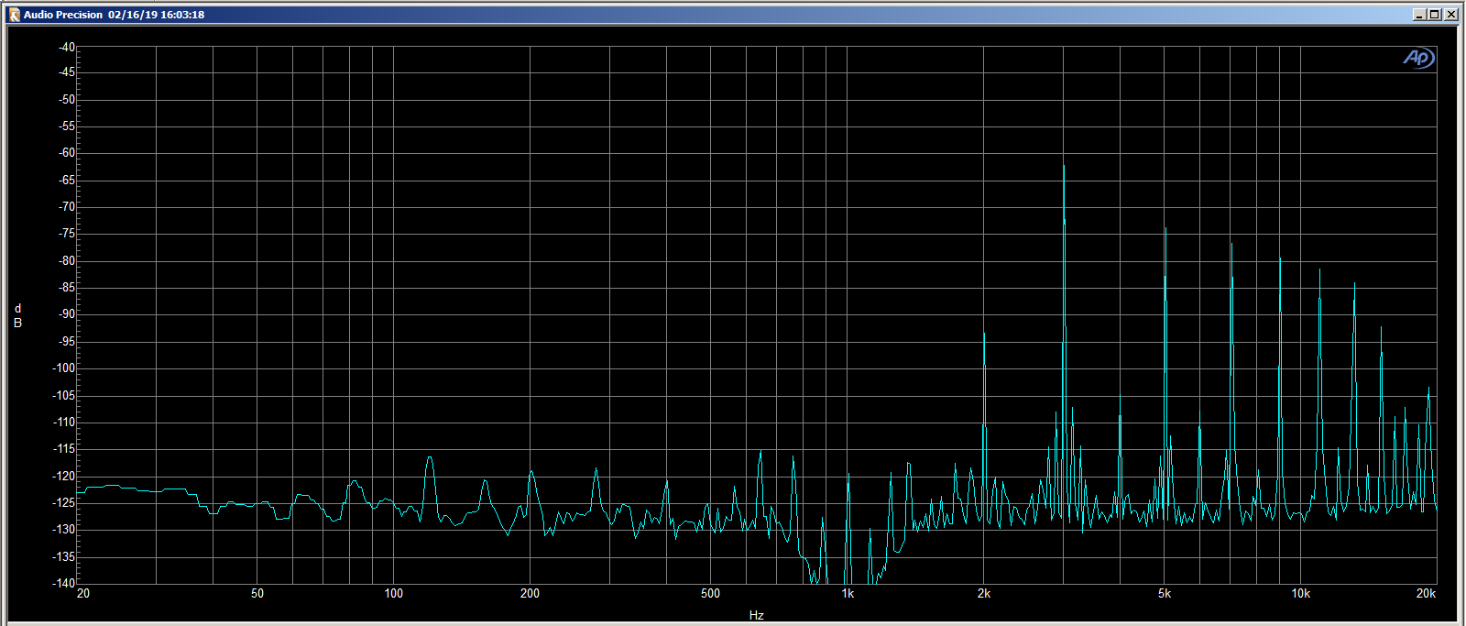Click the '-120' y-axis value

coord(64,476)
